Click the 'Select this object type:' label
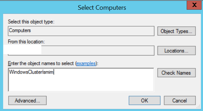The width and height of the screenshot is (203, 111). click(x=31, y=22)
